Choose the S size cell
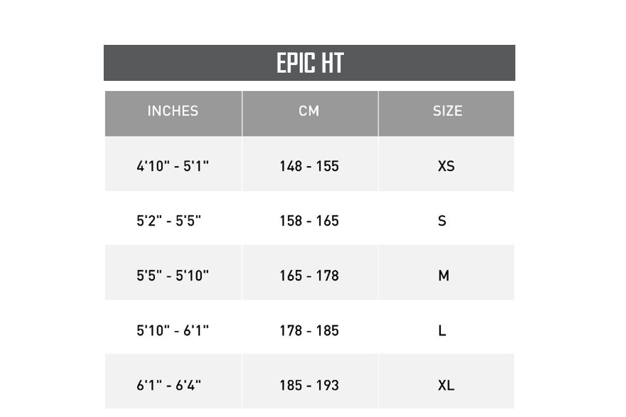626x417 pixels. click(446, 218)
